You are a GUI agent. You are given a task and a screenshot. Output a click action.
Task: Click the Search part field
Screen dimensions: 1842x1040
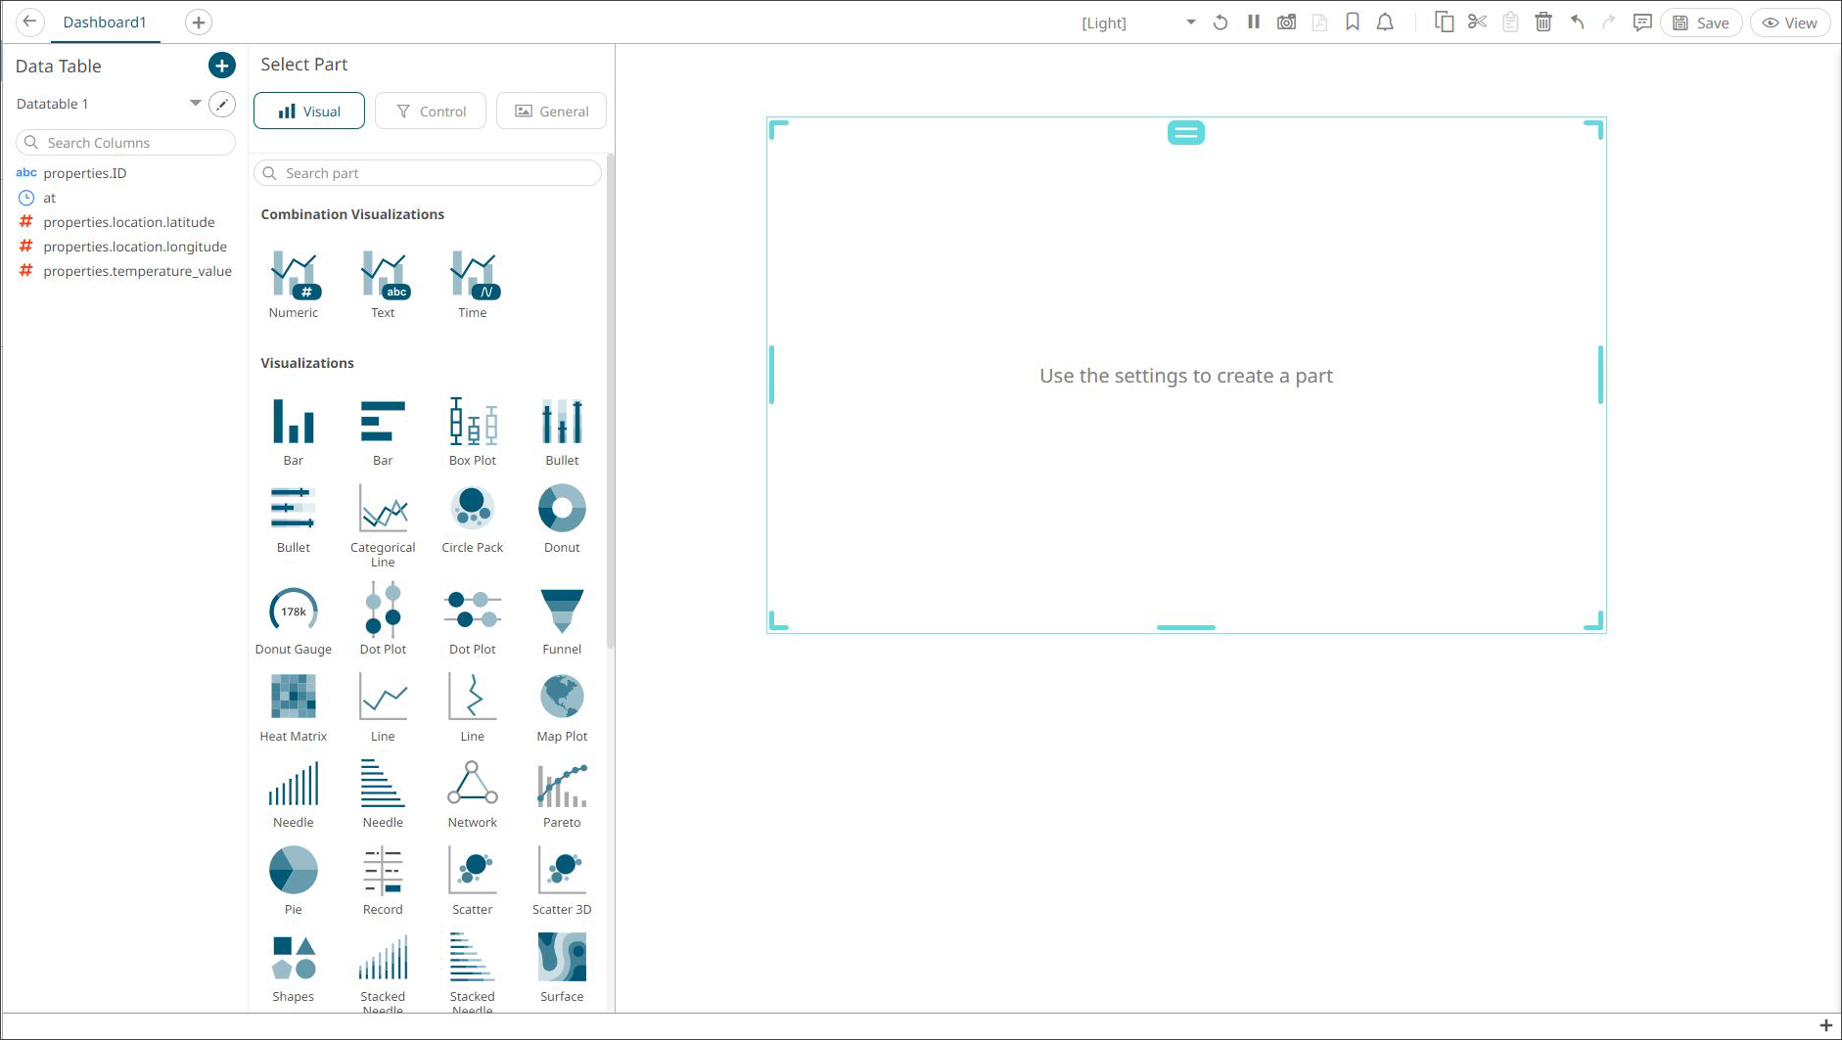[x=428, y=173]
